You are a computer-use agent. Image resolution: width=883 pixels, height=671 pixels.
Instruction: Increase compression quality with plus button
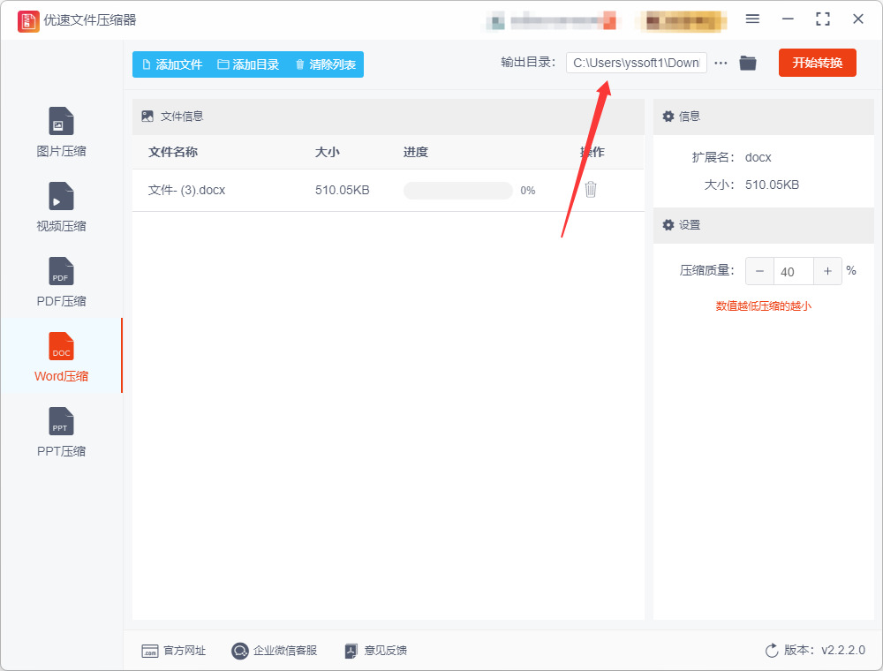828,271
